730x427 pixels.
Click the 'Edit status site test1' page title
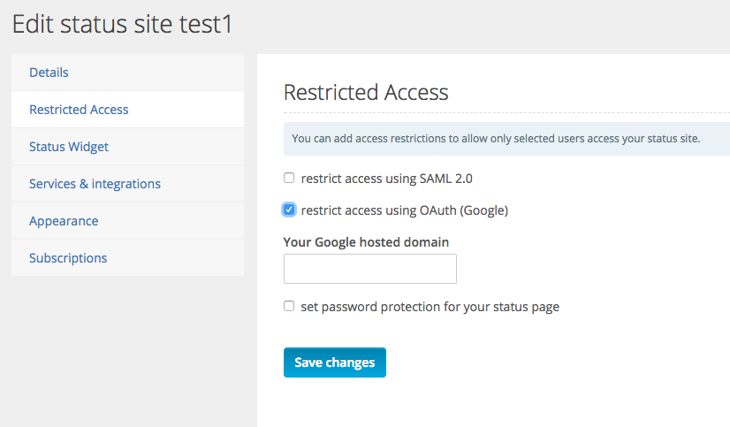pos(122,24)
